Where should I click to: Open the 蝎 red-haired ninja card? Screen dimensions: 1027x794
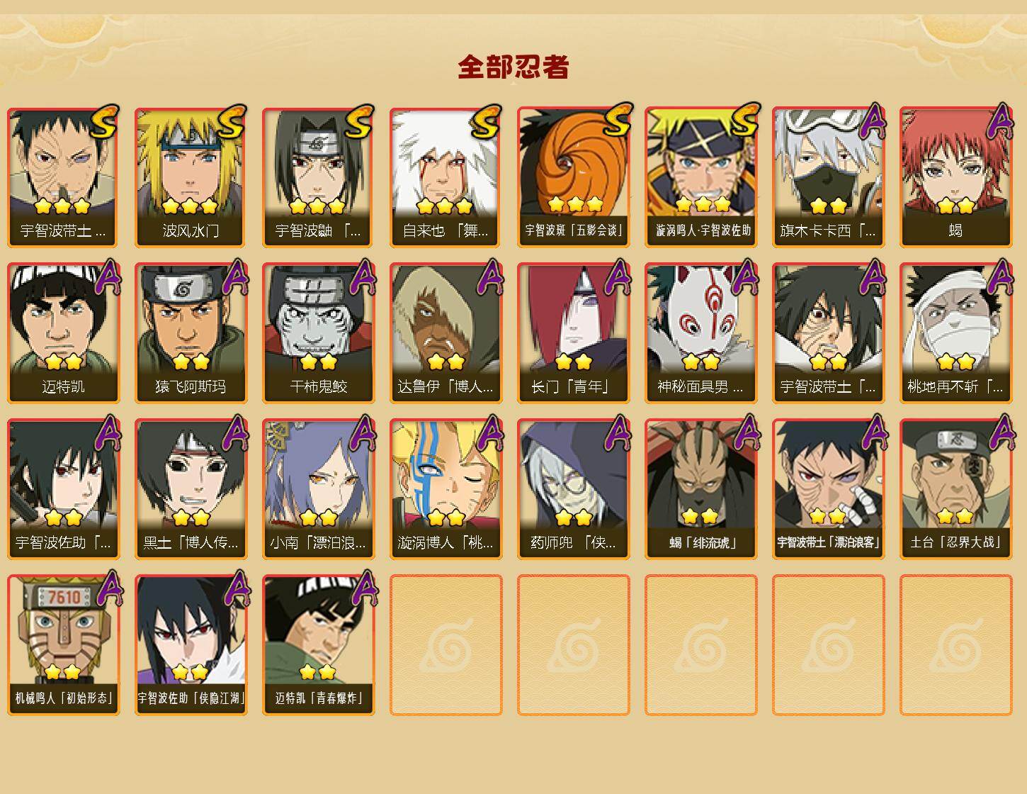click(x=955, y=177)
